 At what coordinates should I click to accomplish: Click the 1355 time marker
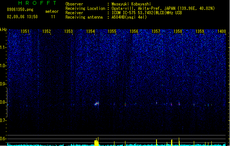click(x=112, y=31)
